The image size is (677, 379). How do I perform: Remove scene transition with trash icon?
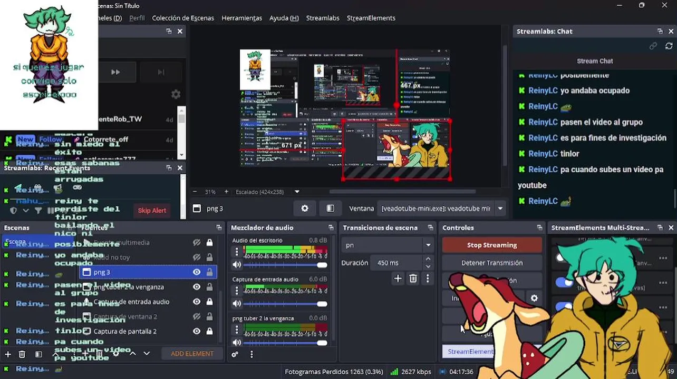tap(413, 278)
